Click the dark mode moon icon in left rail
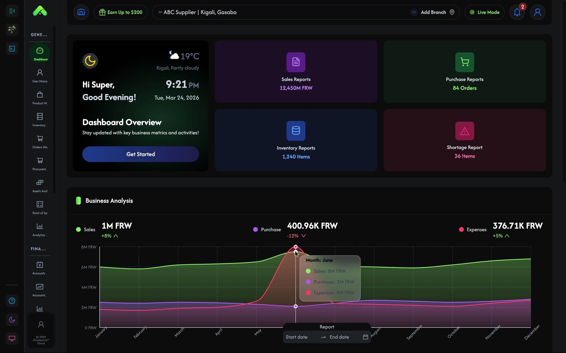The width and height of the screenshot is (566, 353). coord(12,320)
